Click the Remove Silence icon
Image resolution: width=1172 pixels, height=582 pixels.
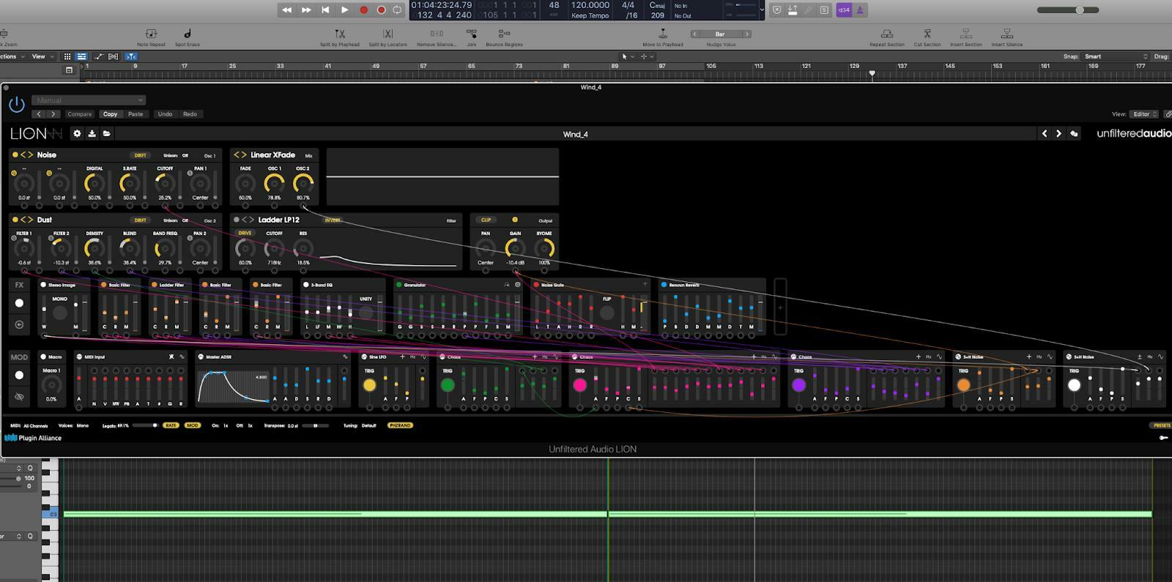click(437, 34)
